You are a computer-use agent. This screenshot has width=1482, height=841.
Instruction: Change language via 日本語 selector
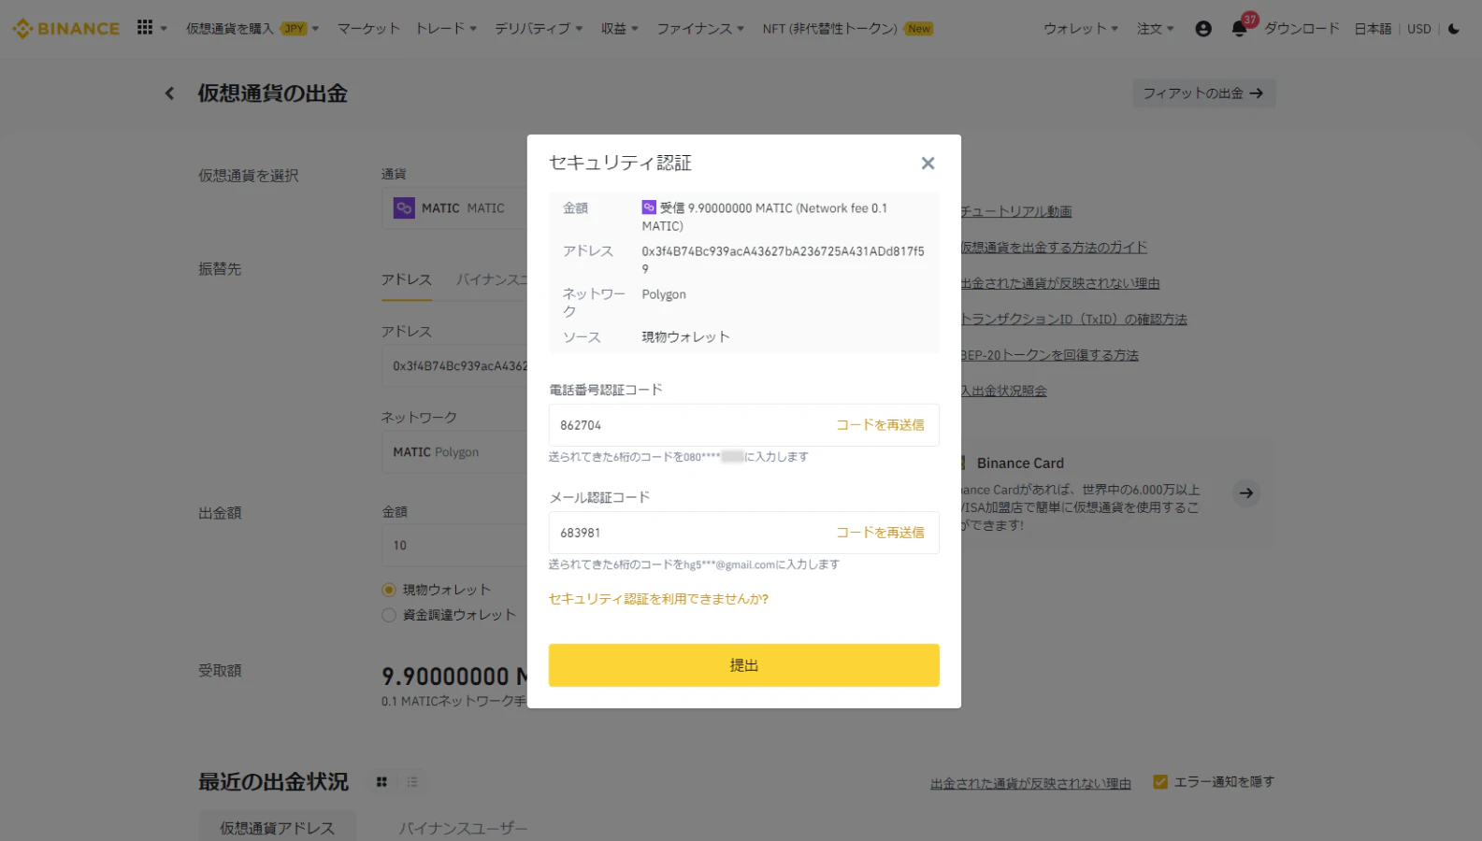coord(1373,29)
